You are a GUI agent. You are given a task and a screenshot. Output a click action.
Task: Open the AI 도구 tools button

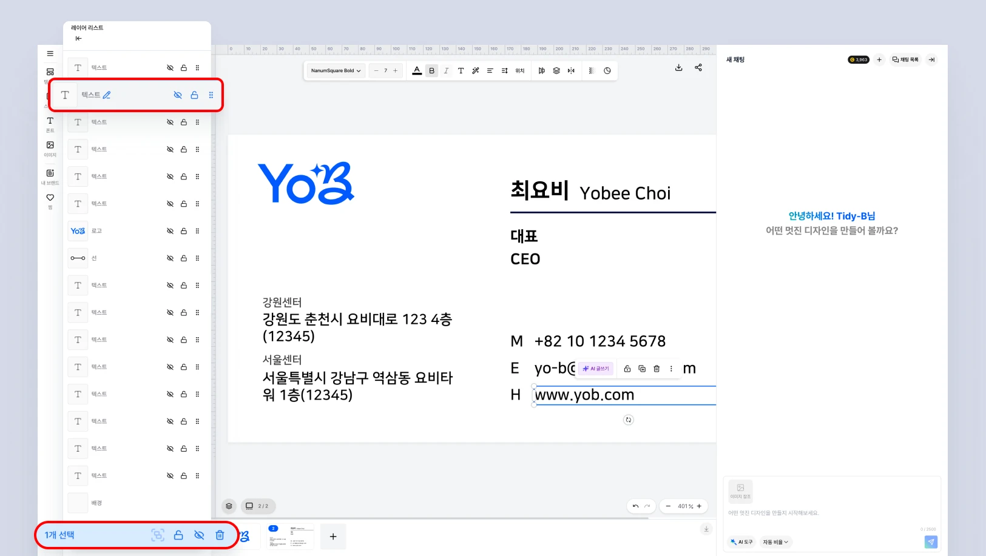[x=741, y=542]
